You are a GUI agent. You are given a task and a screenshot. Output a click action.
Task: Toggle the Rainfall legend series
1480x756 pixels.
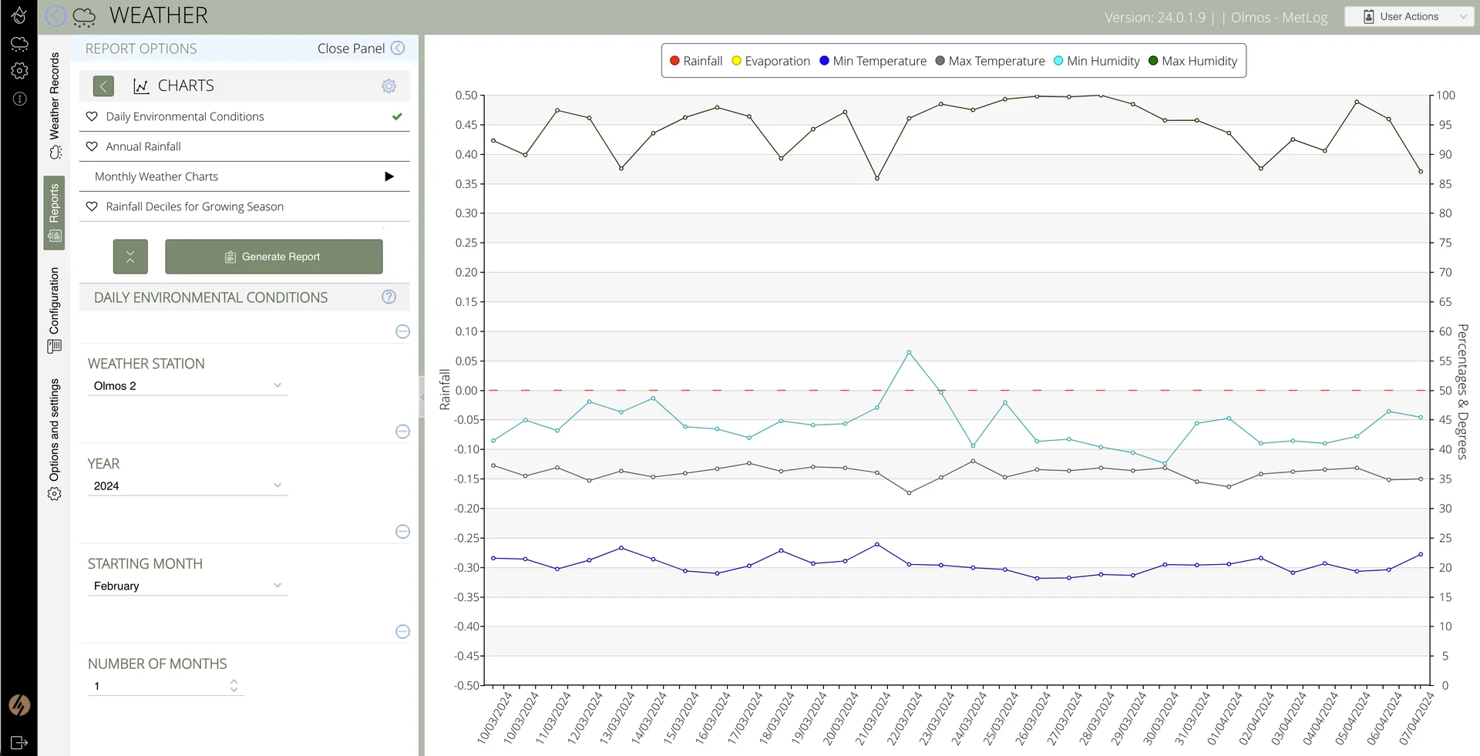click(x=696, y=61)
